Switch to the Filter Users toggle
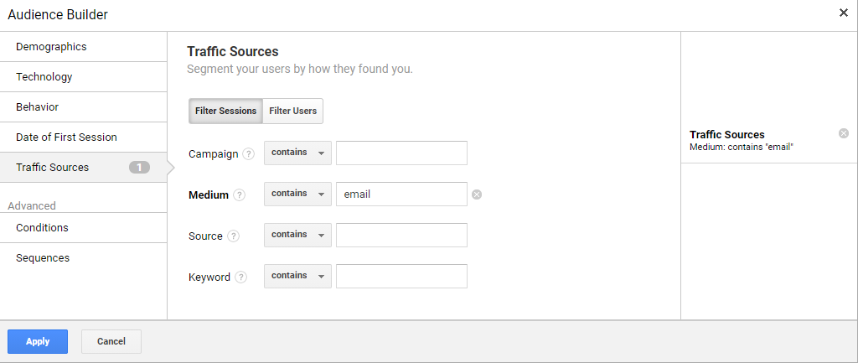 click(x=292, y=111)
